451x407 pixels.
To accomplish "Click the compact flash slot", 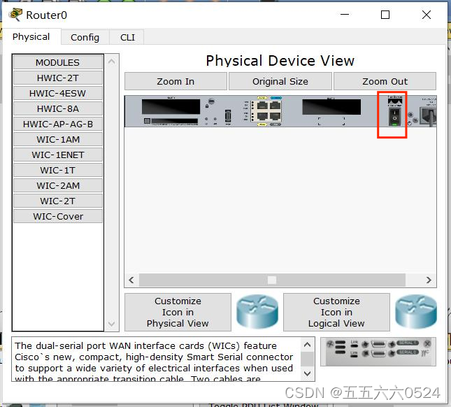I will click(175, 121).
